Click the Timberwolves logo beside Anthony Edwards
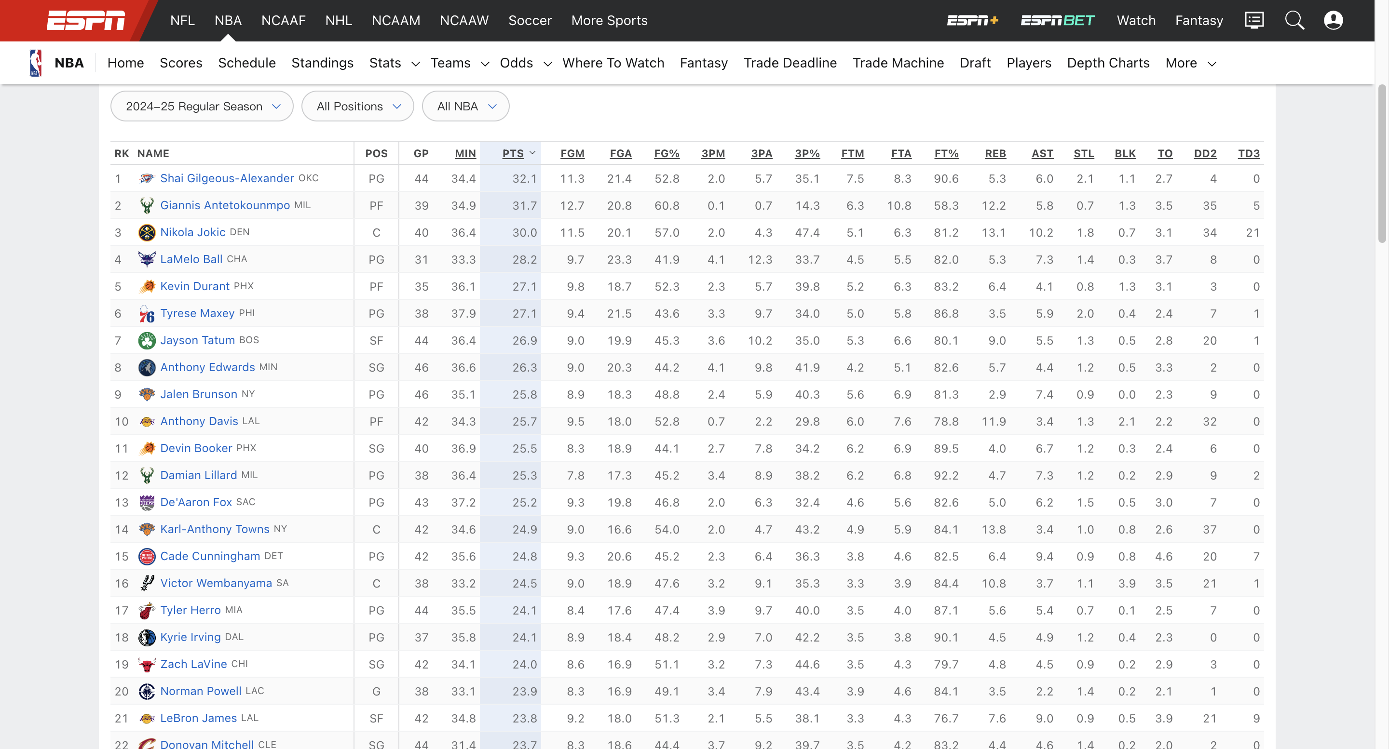Viewport: 1389px width, 749px height. click(147, 367)
